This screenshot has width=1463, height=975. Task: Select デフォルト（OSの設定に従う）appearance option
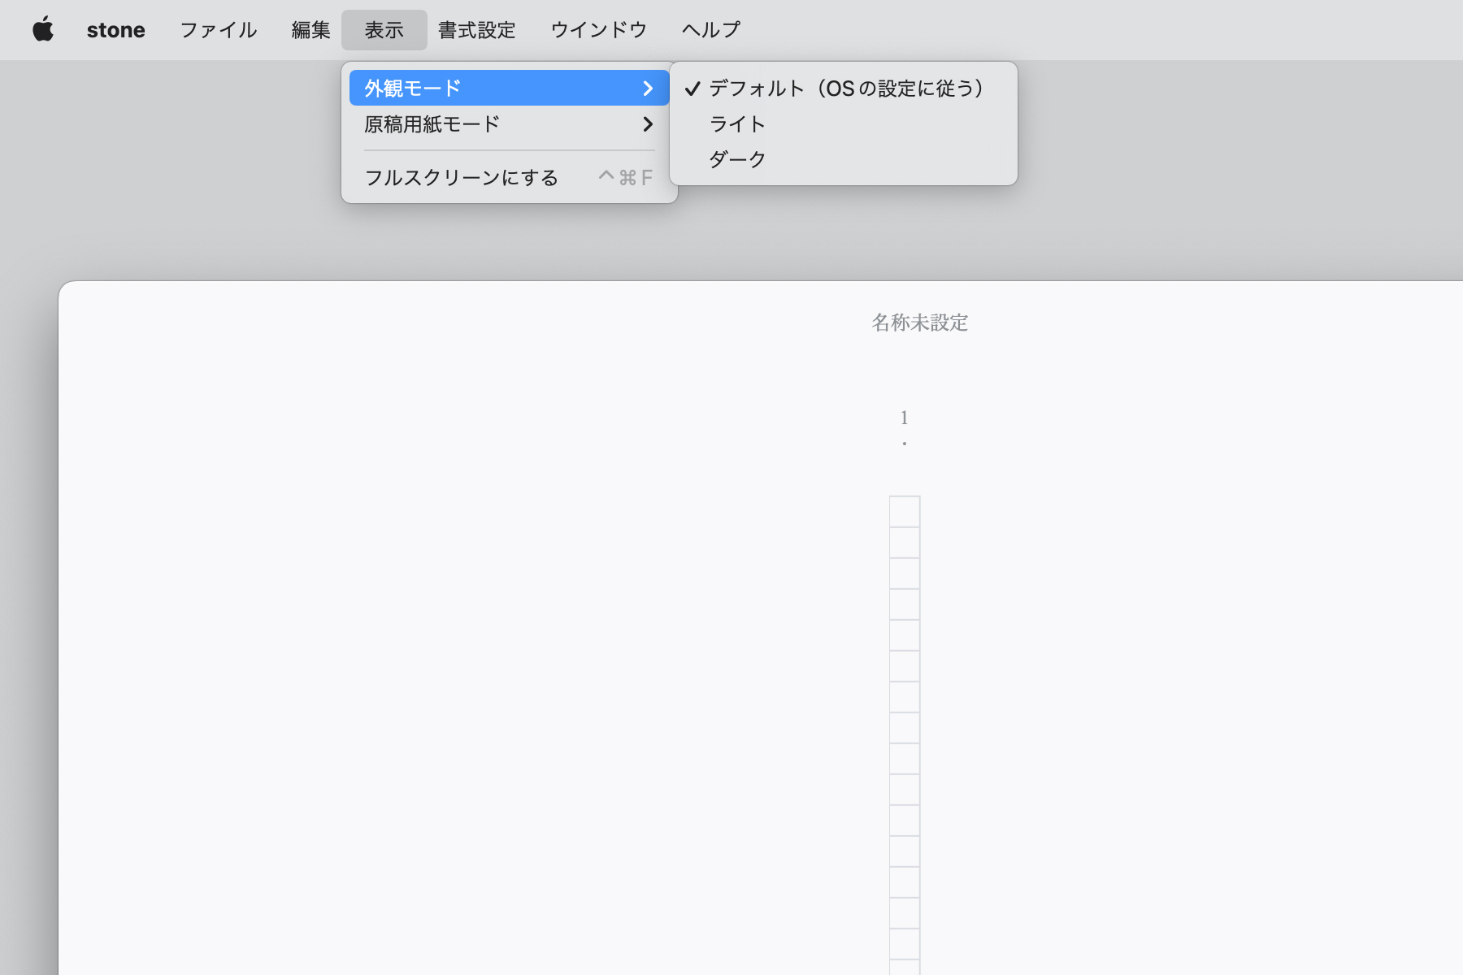[x=845, y=88]
